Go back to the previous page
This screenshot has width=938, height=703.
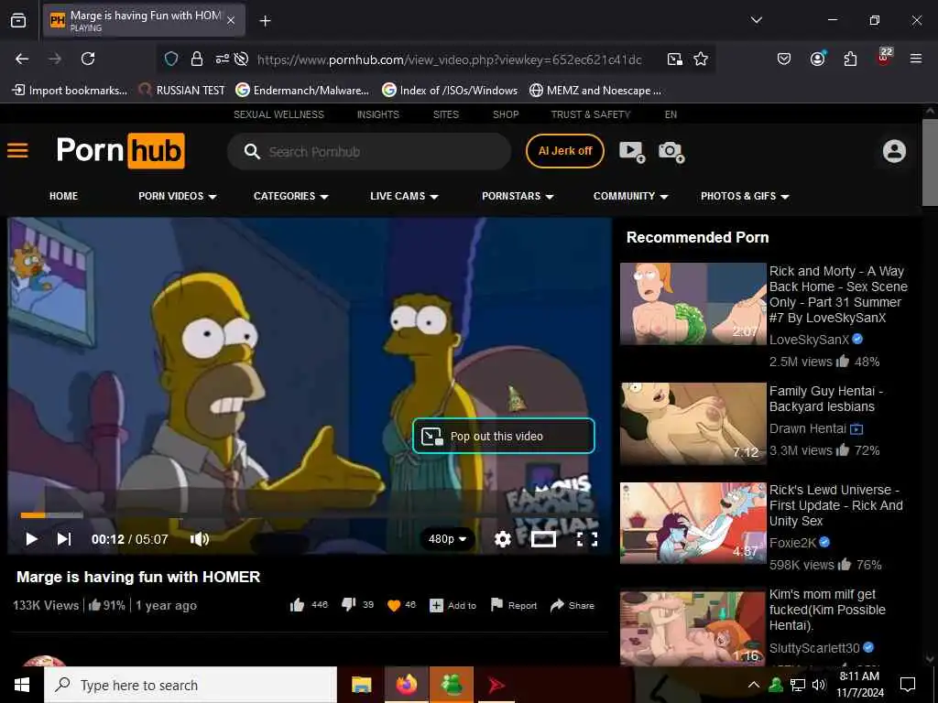[x=22, y=59]
